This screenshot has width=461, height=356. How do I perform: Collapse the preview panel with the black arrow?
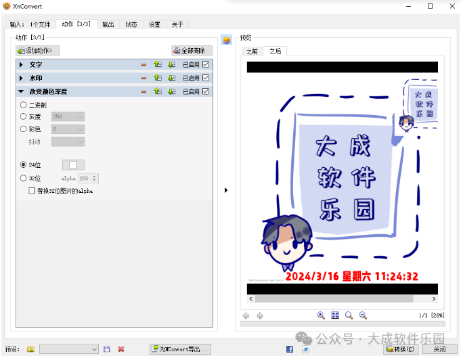[226, 190]
